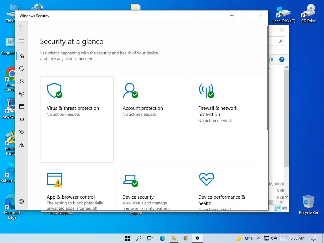Go back using the back arrow
Image resolution: width=324 pixels, height=243 pixels.
[22, 27]
